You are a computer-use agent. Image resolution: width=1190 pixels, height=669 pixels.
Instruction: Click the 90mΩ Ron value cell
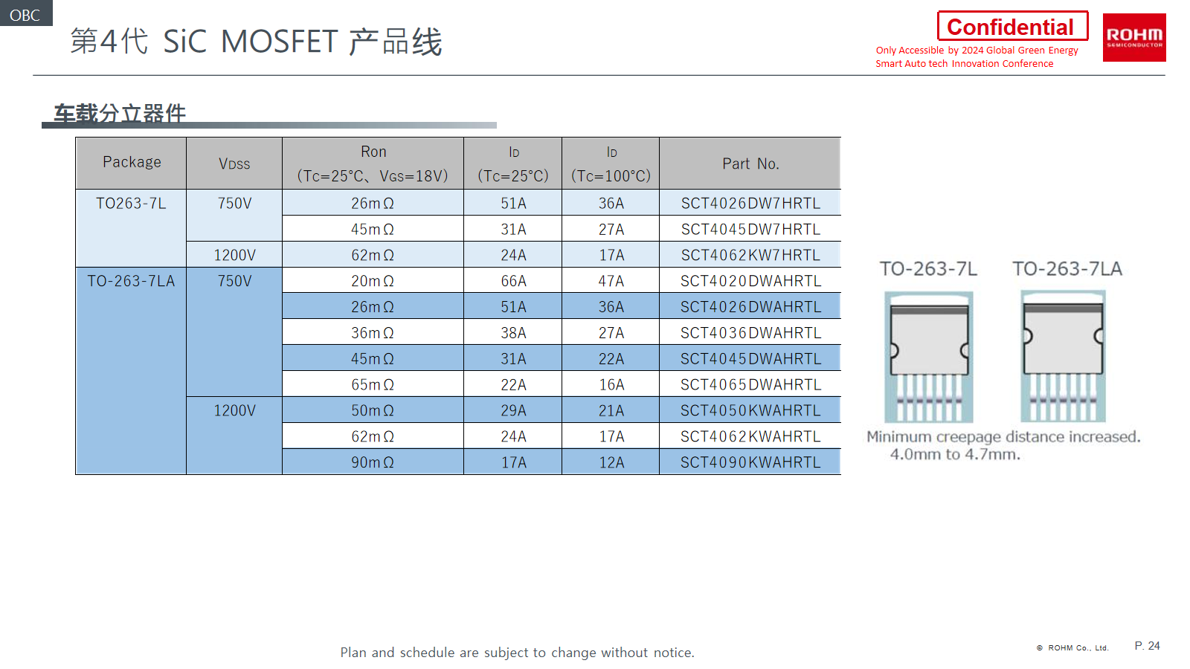pyautogui.click(x=373, y=462)
